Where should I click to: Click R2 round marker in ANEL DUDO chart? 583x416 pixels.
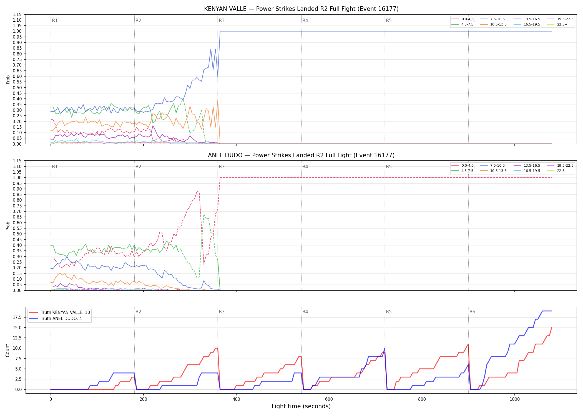tap(138, 167)
